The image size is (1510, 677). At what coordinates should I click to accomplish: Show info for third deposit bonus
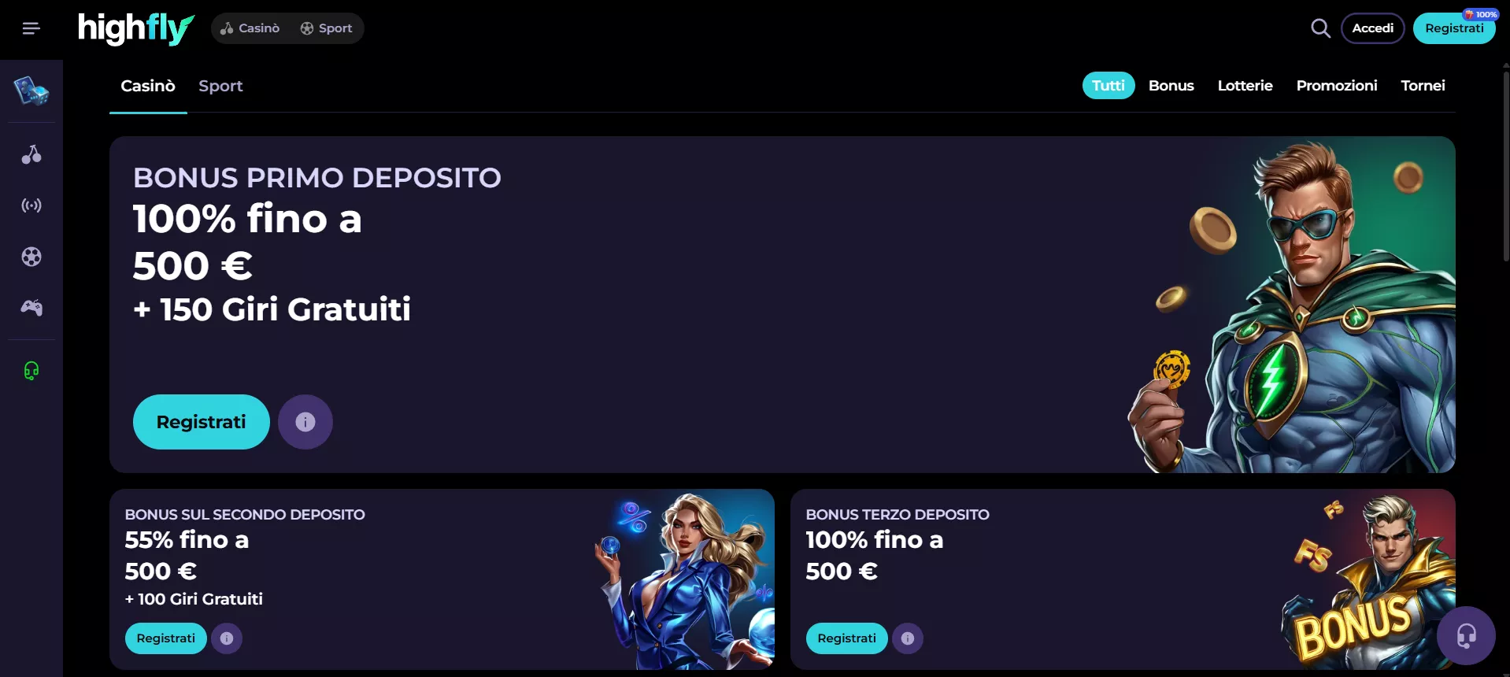point(908,638)
